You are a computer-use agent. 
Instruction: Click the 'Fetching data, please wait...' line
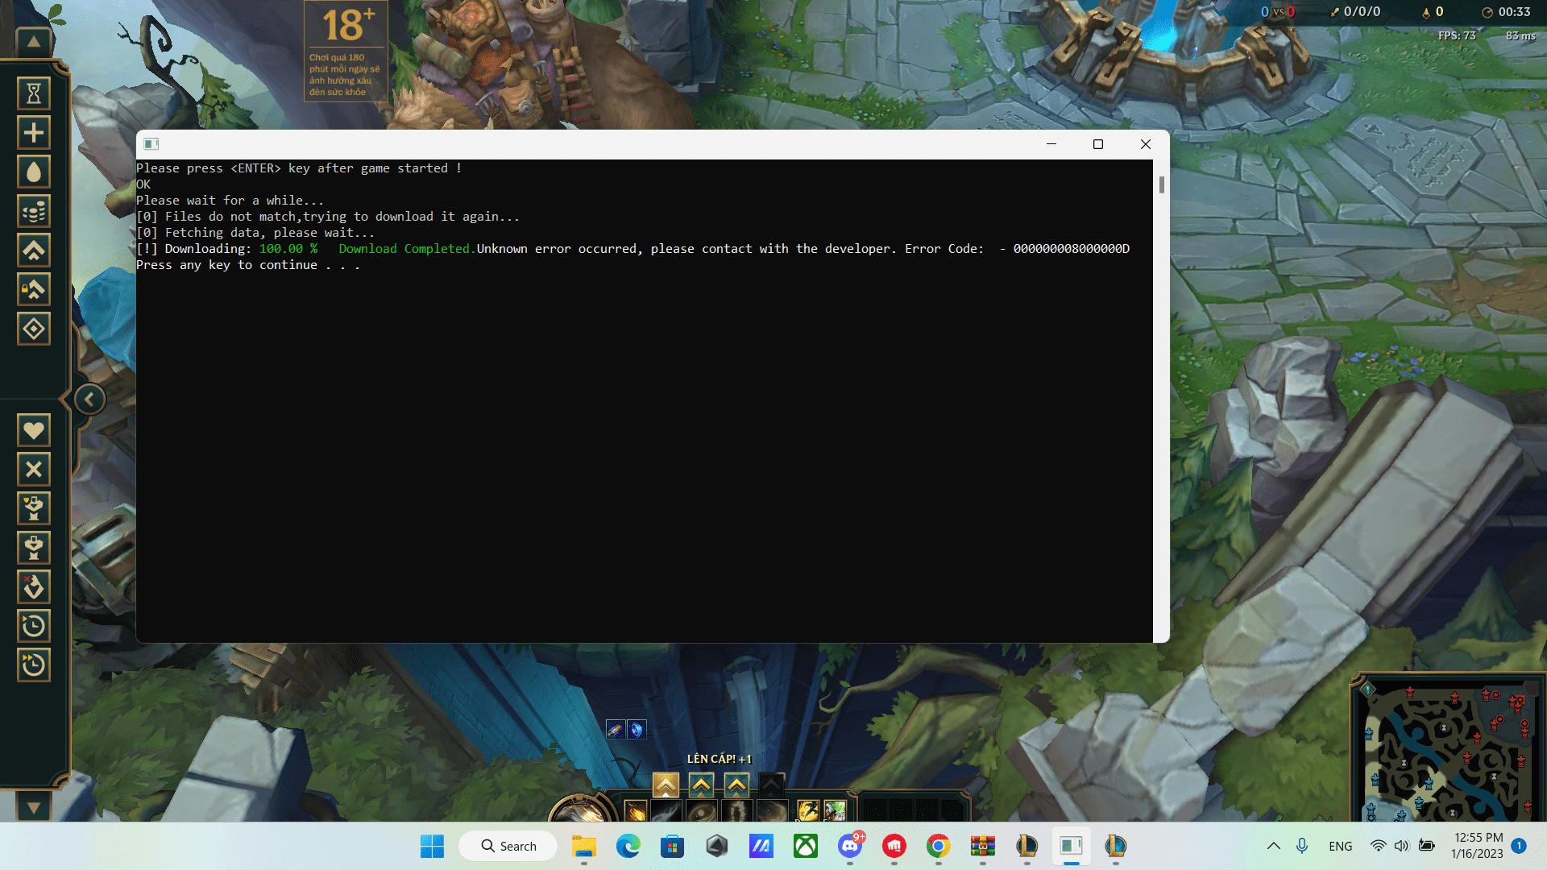(255, 233)
